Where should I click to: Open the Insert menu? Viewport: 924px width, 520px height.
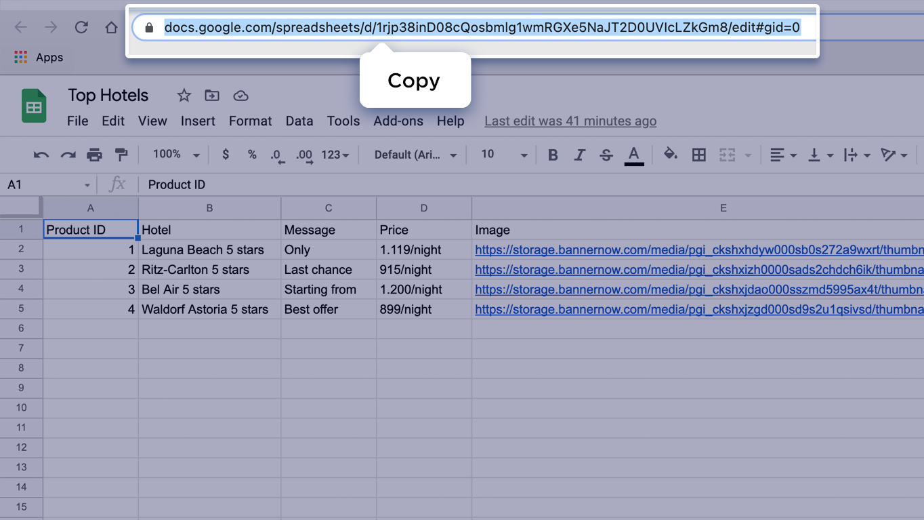(x=198, y=121)
